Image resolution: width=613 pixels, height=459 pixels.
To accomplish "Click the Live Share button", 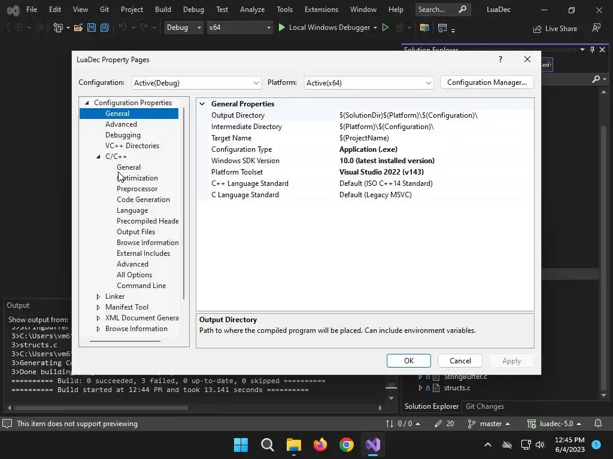I will click(x=555, y=29).
